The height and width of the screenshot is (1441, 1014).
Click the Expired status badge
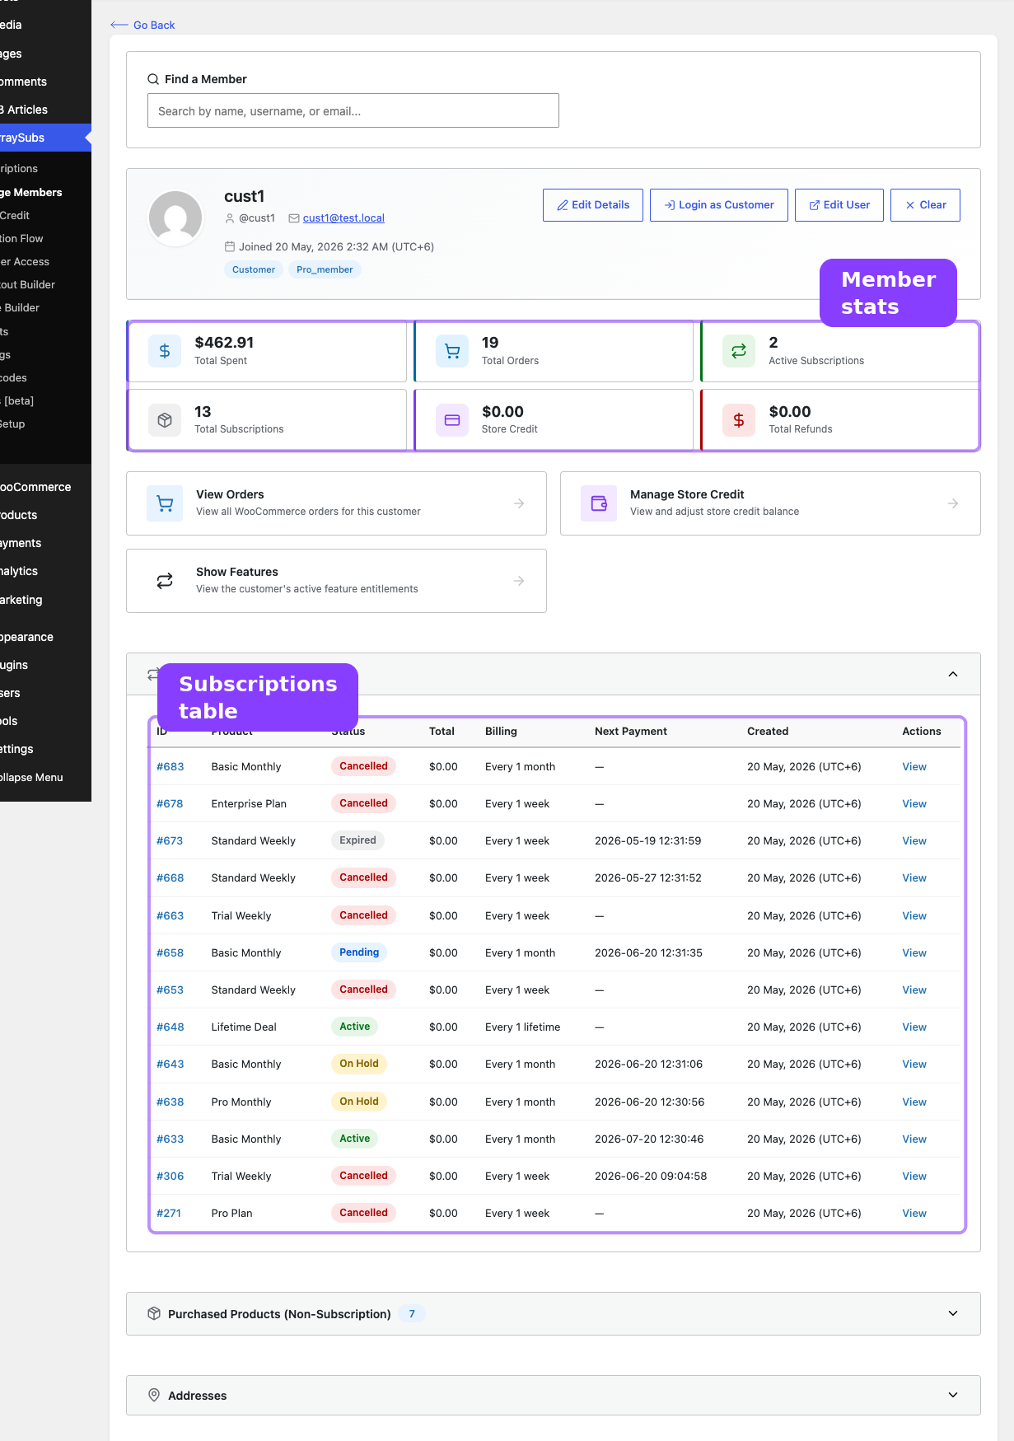pos(357,840)
